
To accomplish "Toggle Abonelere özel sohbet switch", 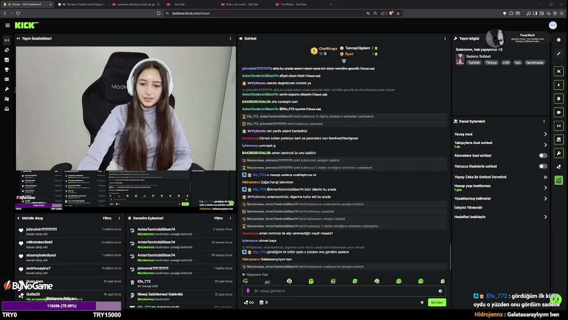I will (x=543, y=156).
